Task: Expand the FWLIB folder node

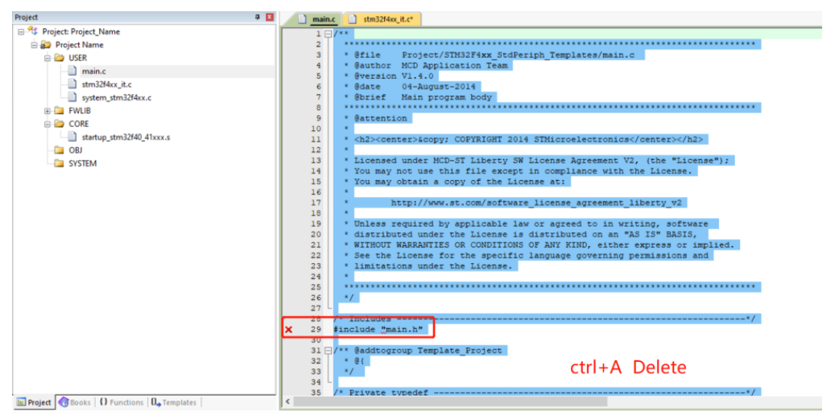Action: [48, 110]
